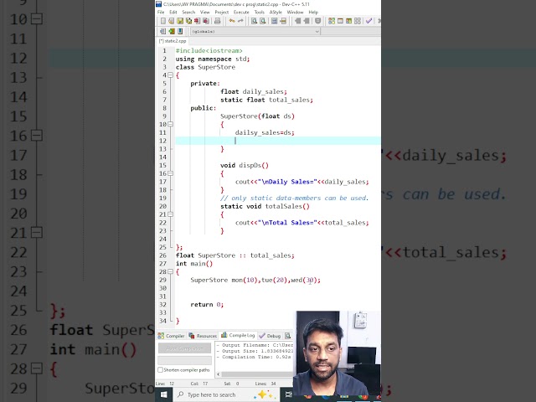Select the static2.cpp editor tab
The image size is (536, 402).
click(173, 41)
